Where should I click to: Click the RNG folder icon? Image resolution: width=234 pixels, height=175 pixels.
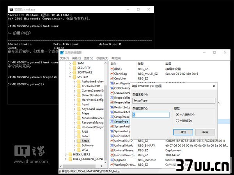point(79,131)
